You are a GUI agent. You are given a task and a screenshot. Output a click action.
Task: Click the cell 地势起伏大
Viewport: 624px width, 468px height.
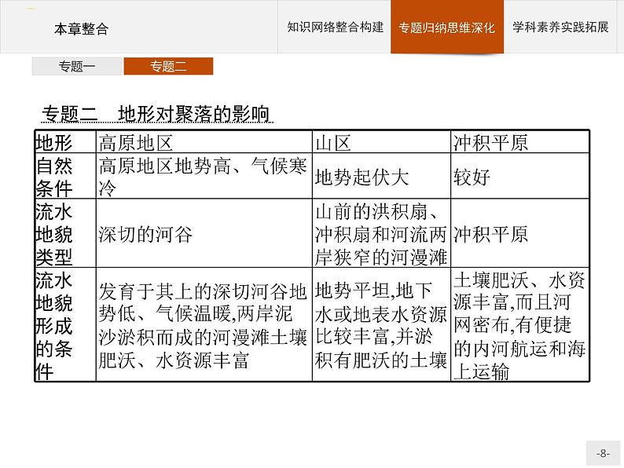coord(382,176)
